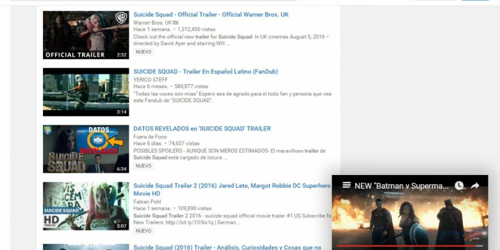Click the DATOS REVELADOS thumbnail

pyautogui.click(x=86, y=149)
